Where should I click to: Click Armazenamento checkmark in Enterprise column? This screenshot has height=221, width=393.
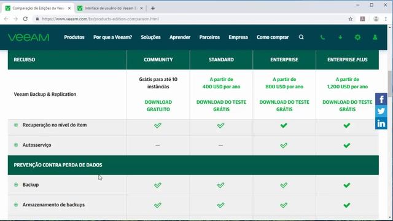point(284,205)
